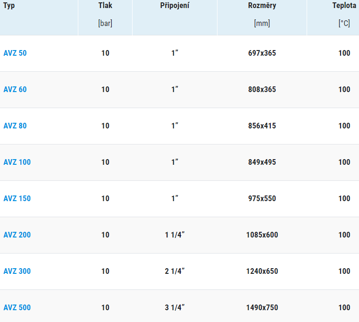Screen dimensions: 359x322
Task: Open the AVZ 100 product link
Action: point(17,162)
